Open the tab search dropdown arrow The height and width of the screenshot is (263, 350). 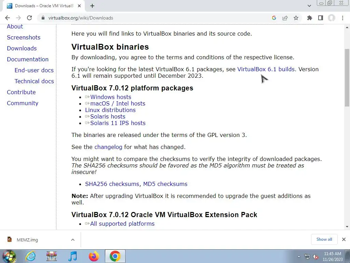coord(309,6)
